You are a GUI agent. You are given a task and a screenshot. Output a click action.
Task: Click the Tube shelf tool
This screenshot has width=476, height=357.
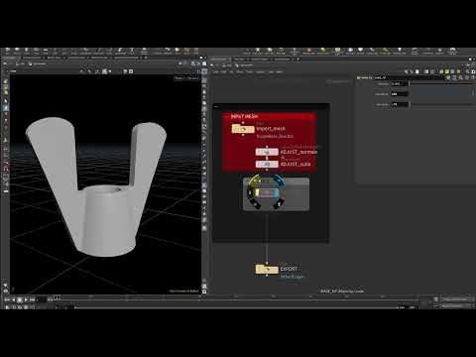(x=27, y=51)
